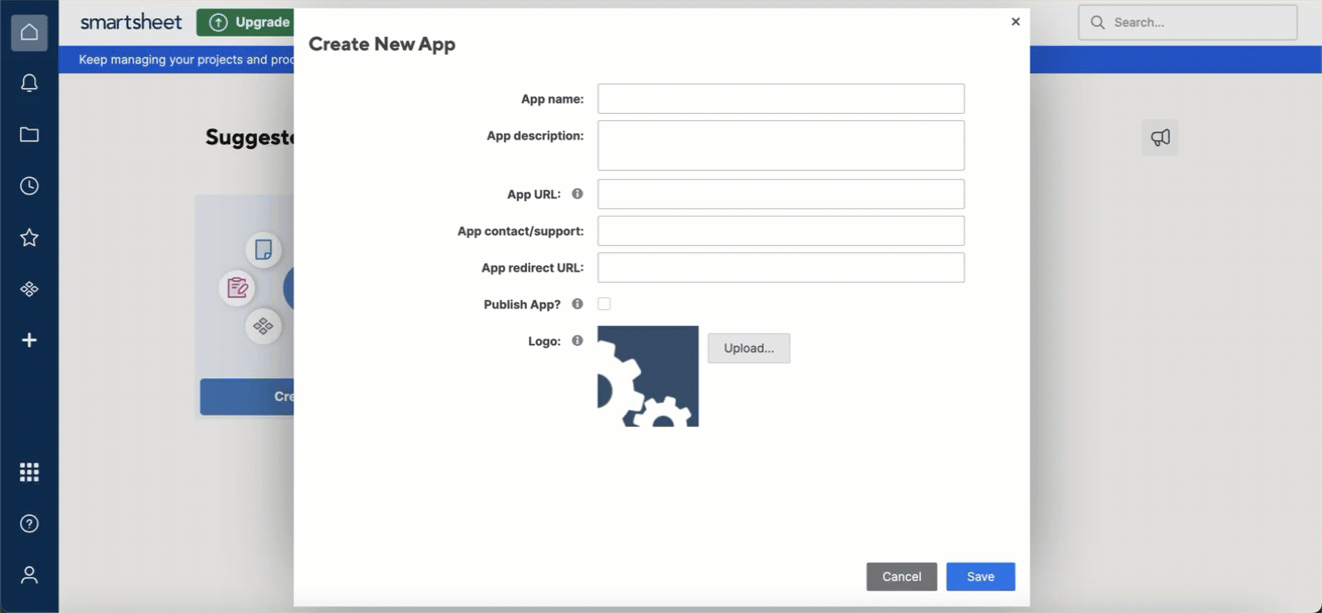Open notifications via the bell icon

tap(29, 83)
